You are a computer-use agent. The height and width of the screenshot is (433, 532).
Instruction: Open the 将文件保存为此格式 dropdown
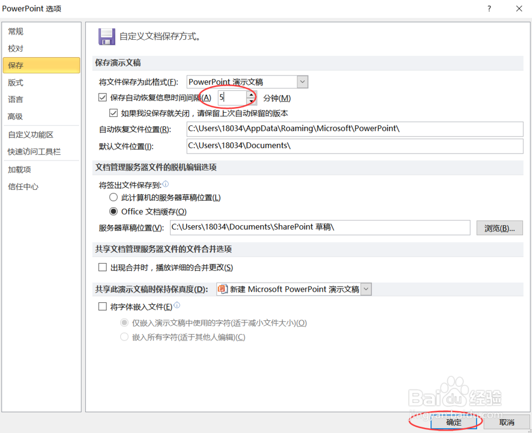point(303,82)
